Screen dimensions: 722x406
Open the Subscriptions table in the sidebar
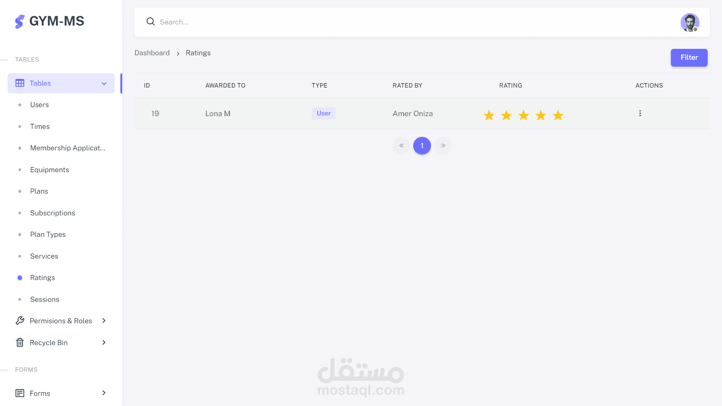pos(53,213)
